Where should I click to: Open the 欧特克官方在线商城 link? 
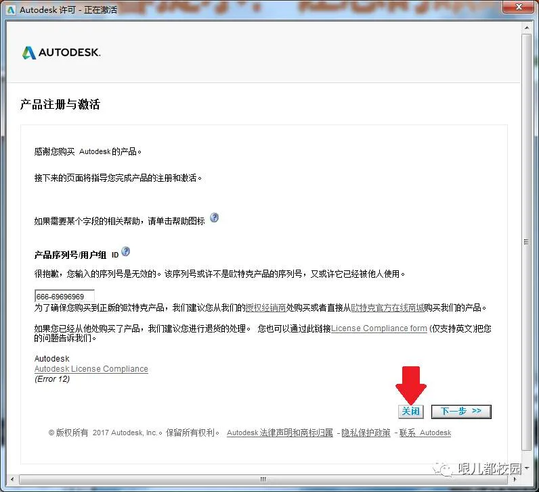pos(387,307)
